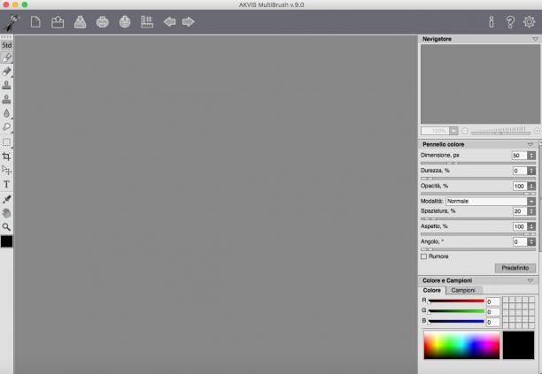Viewport: 542px width, 374px height.
Task: Select the Move tool
Action: point(6,170)
